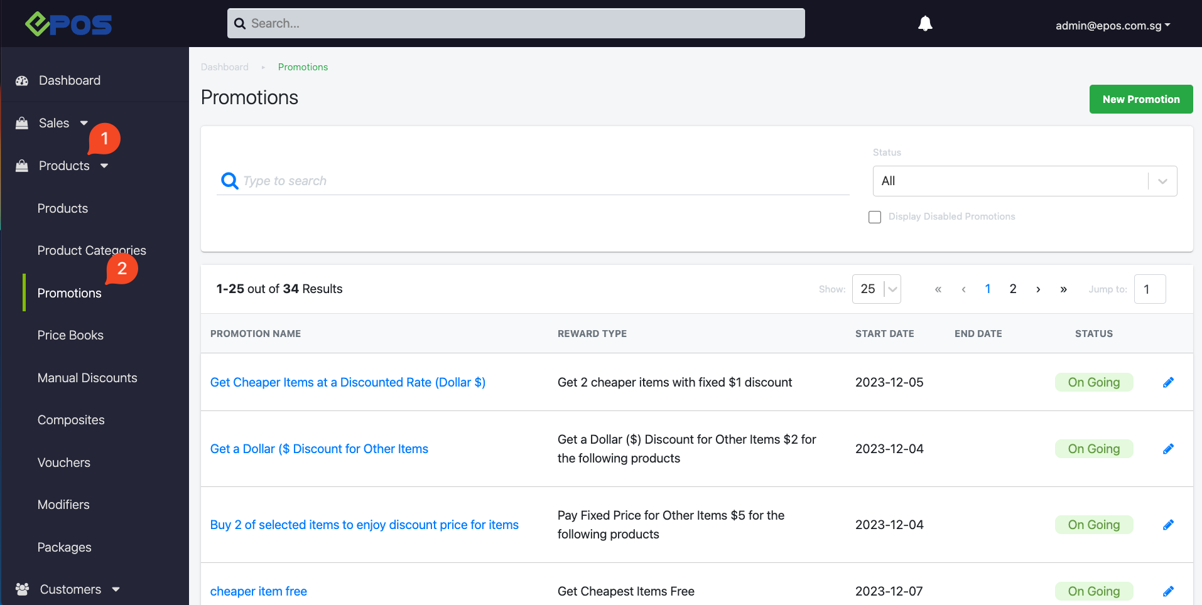Open Modifiers in sidebar

tap(63, 505)
